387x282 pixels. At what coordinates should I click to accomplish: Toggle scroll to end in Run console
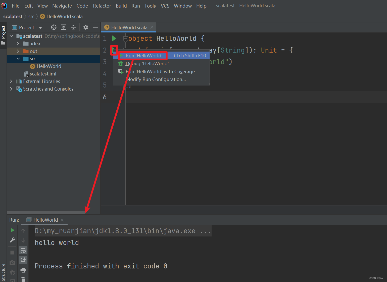pos(23,260)
